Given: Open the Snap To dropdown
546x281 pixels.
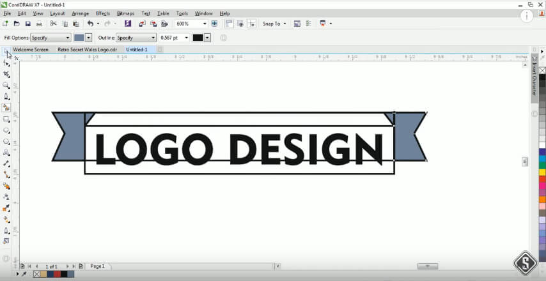Looking at the screenshot, I should 275,24.
